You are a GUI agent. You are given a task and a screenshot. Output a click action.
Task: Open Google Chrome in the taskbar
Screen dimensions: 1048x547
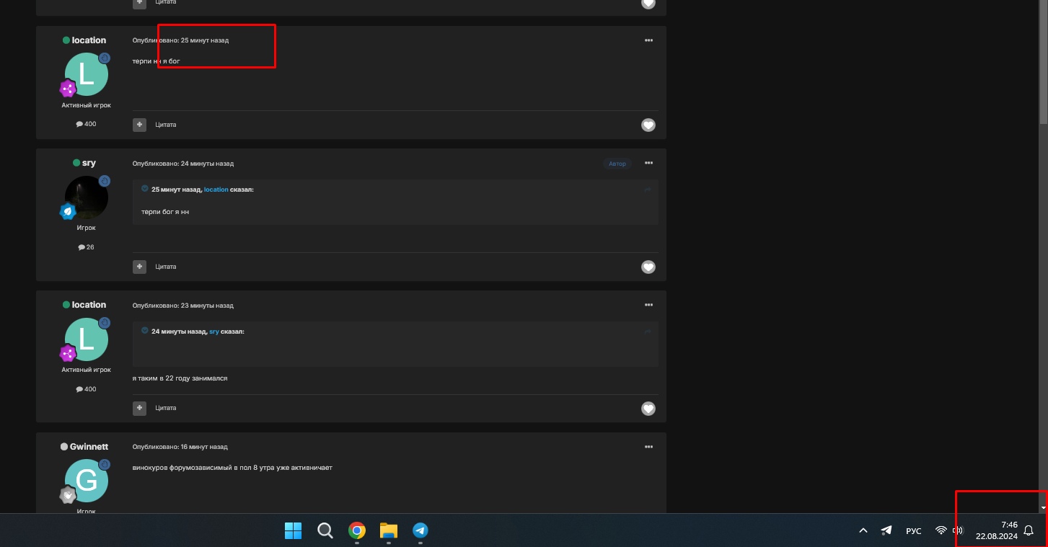356,531
